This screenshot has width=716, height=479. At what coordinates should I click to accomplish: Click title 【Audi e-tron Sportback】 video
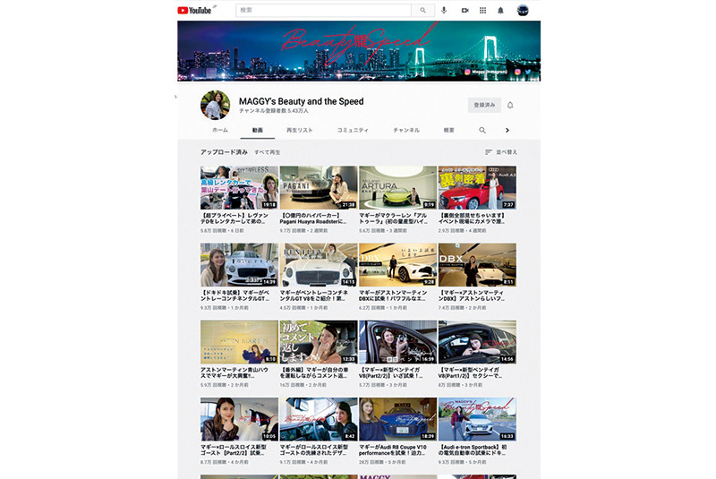(x=473, y=449)
